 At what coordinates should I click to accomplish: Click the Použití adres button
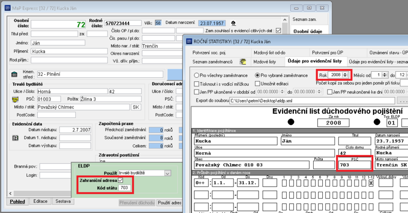[x=169, y=203]
